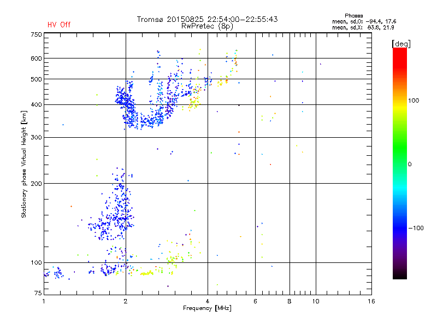Click the y-axis '200' tick label
This screenshot has height=328, width=437.
click(36, 184)
